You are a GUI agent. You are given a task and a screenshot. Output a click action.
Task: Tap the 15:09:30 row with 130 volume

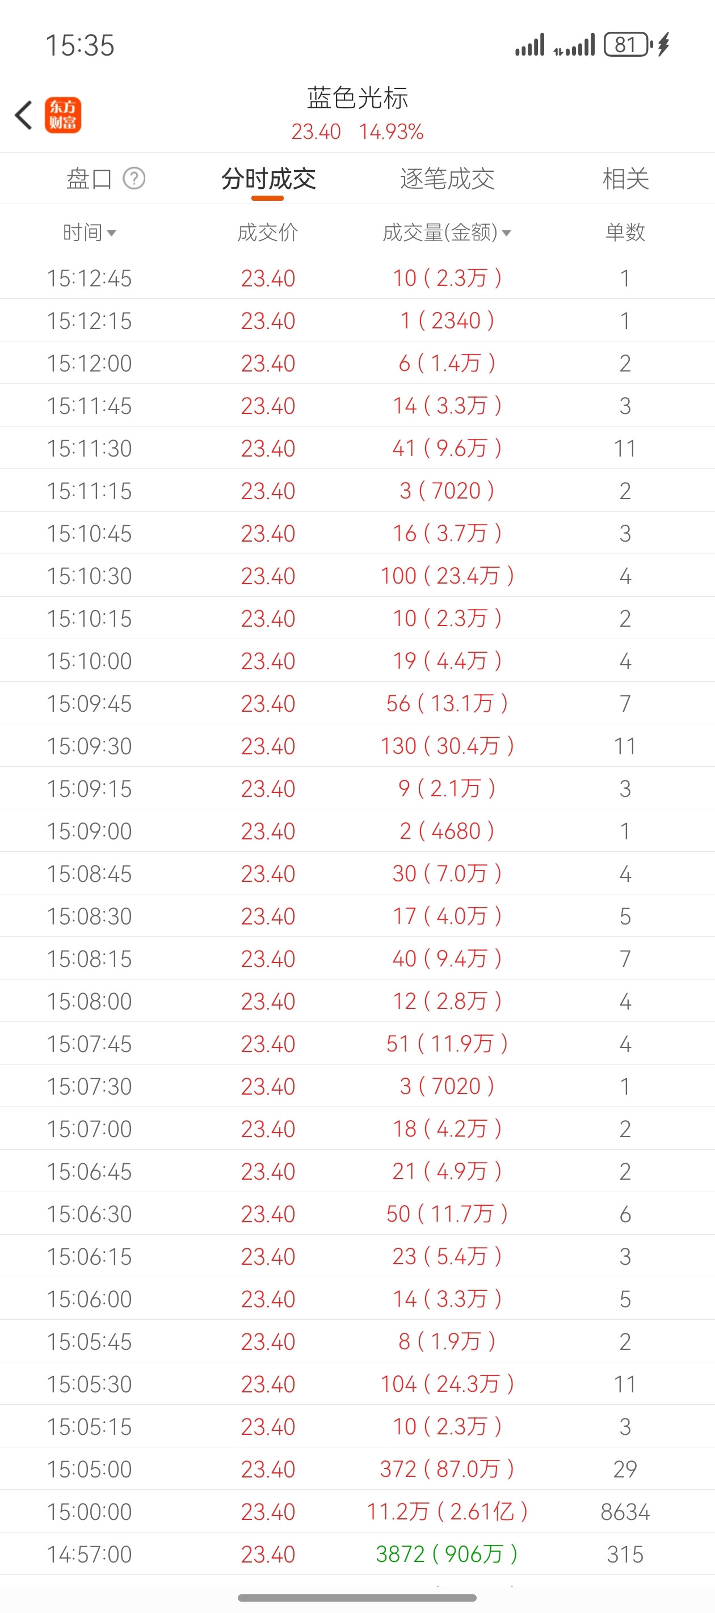357,746
